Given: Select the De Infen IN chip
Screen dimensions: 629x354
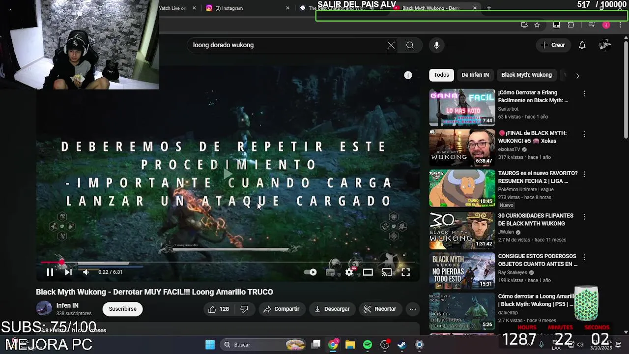Looking at the screenshot, I should [x=475, y=75].
